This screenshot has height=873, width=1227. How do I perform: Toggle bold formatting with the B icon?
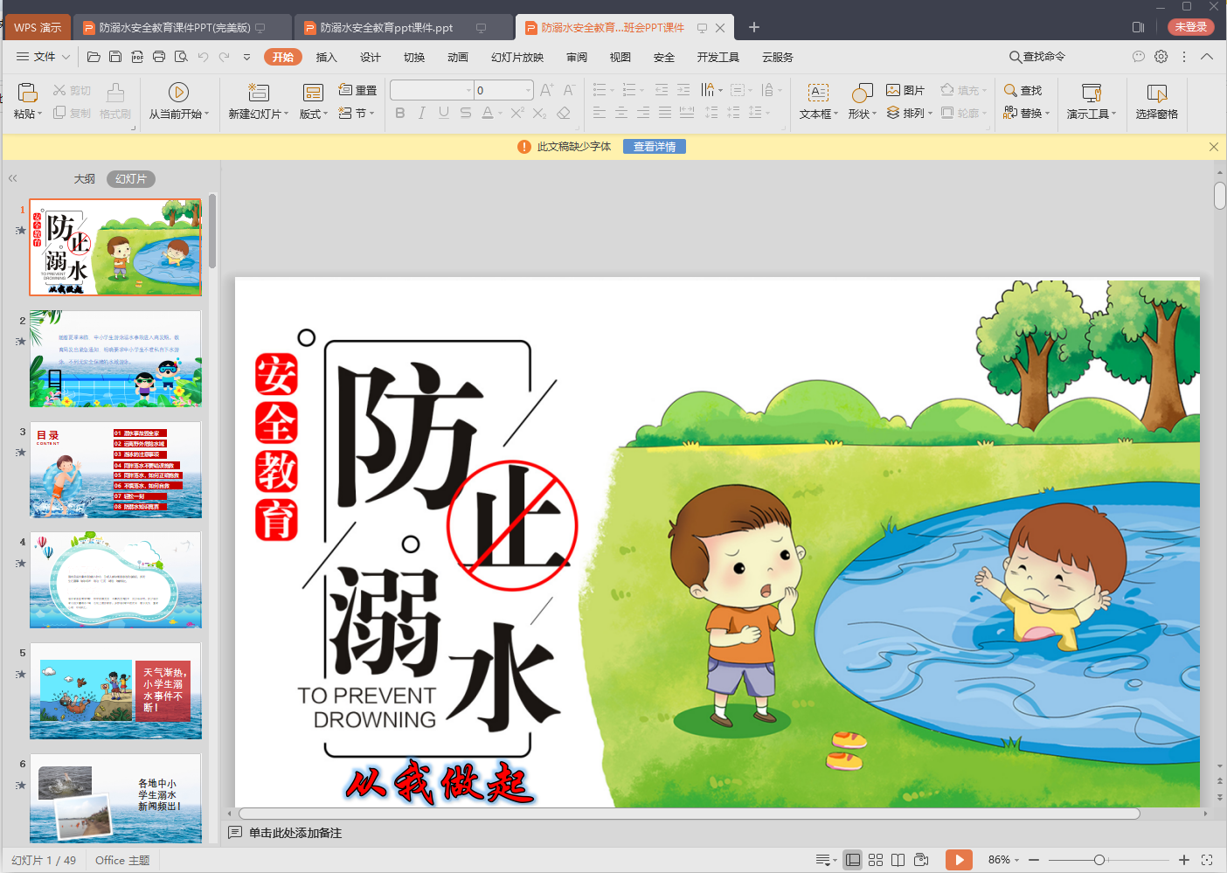pyautogui.click(x=399, y=113)
